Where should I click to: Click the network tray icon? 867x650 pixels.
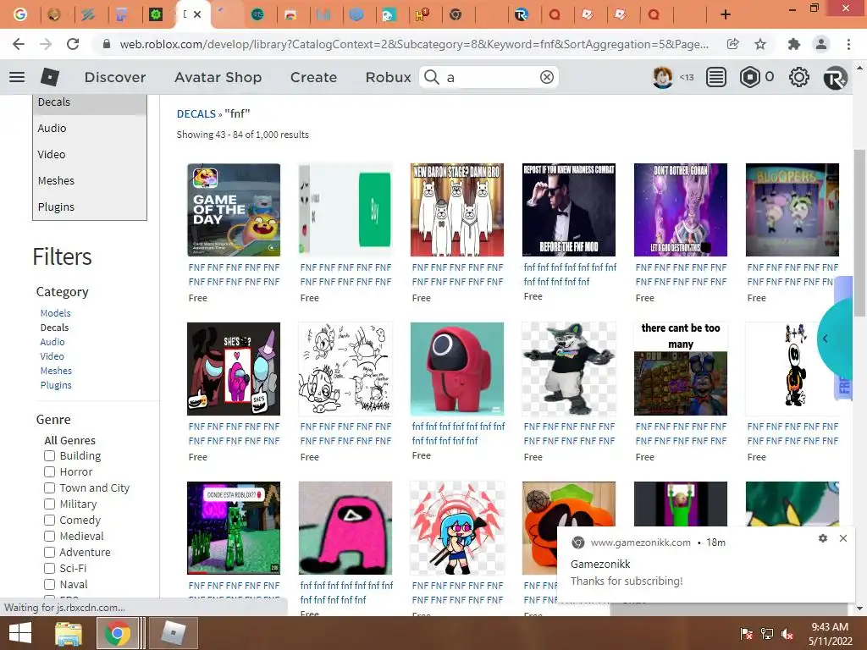767,633
